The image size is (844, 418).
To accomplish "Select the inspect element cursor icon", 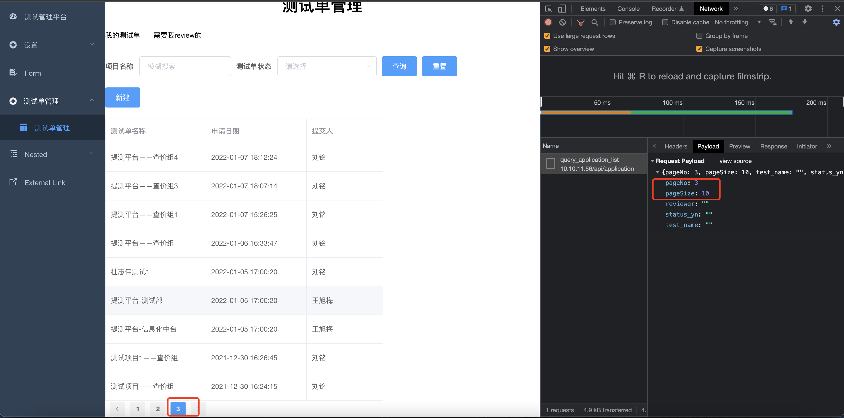I will (x=548, y=9).
